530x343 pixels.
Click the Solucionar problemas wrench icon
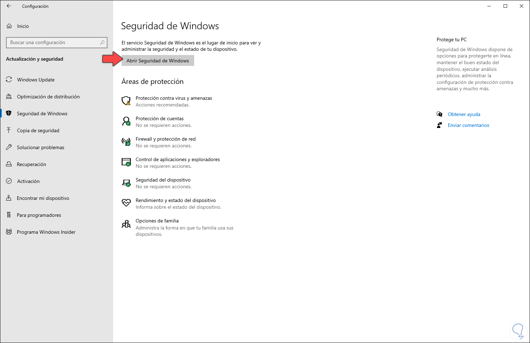[9, 147]
